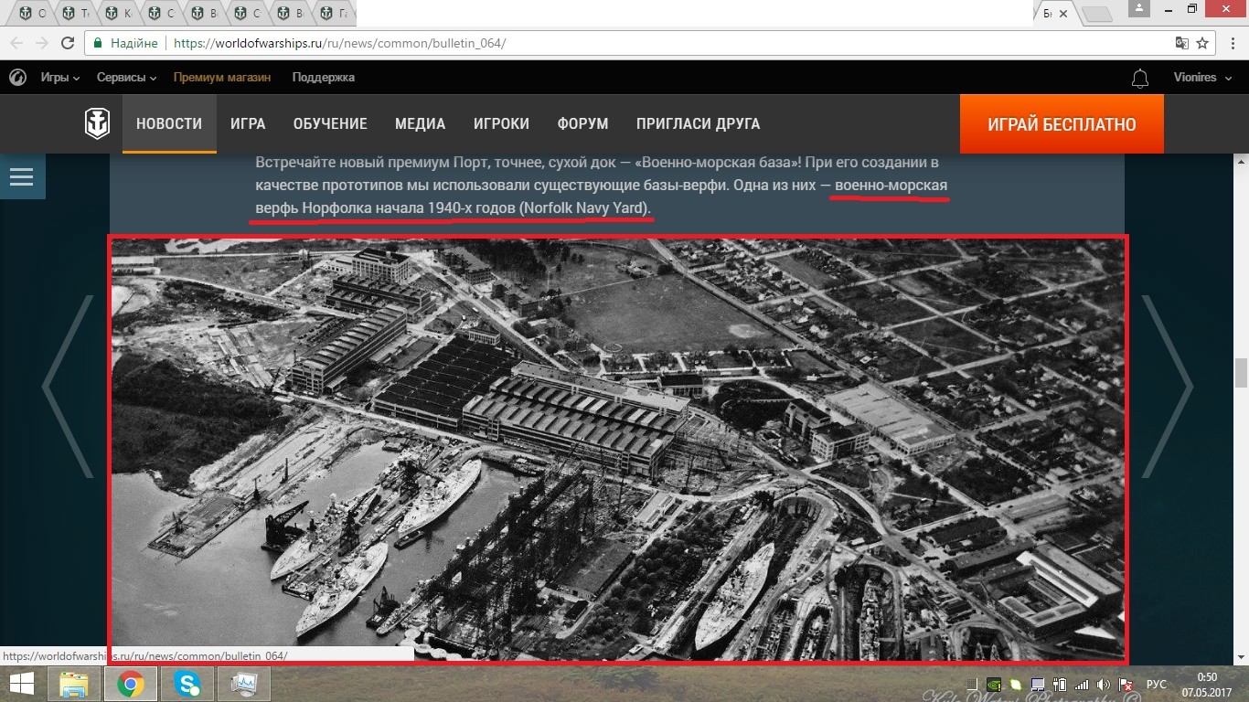Click the browser Back arrow

tap(17, 43)
